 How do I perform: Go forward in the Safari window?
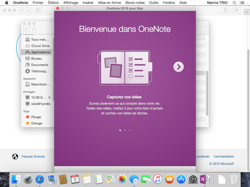tap(29, 10)
